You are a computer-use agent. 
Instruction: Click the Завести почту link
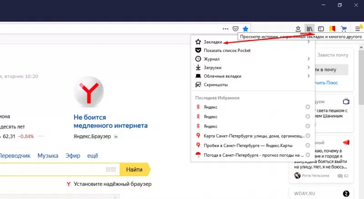tap(333, 55)
